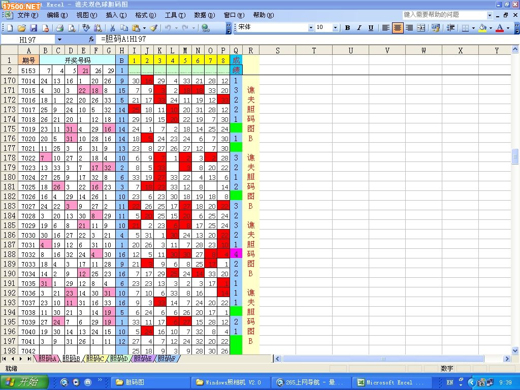The height and width of the screenshot is (390, 520).
Task: Toggle underline formatting
Action: click(x=371, y=28)
